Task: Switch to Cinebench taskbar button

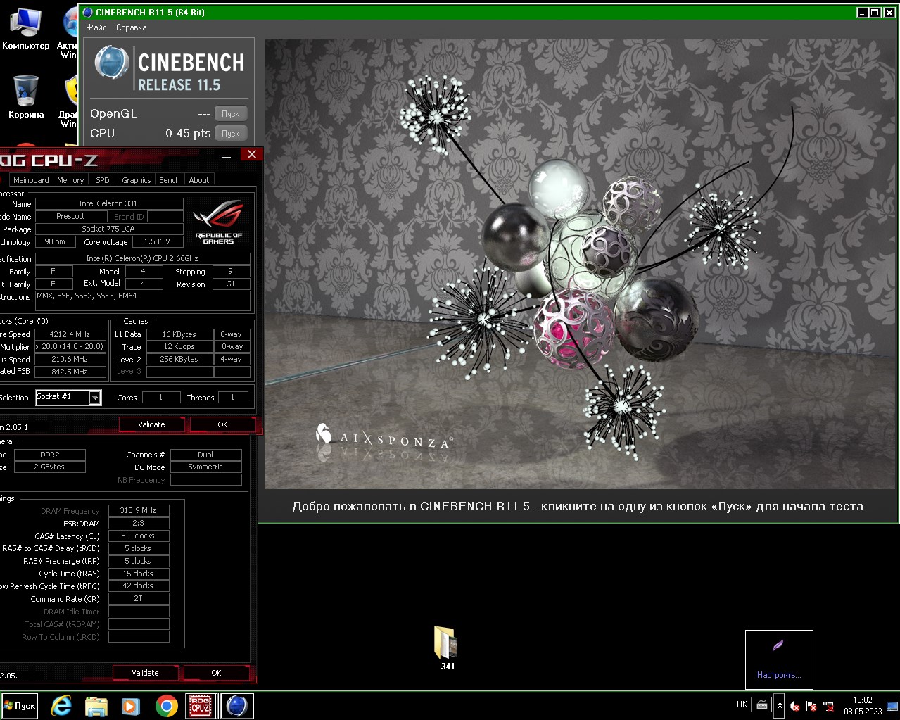Action: click(x=237, y=705)
